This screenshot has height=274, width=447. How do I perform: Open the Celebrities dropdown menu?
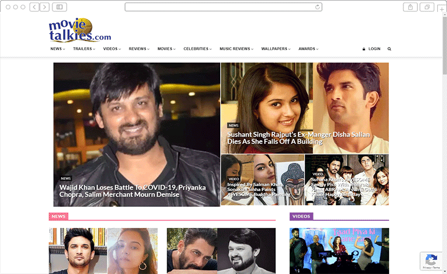click(198, 49)
